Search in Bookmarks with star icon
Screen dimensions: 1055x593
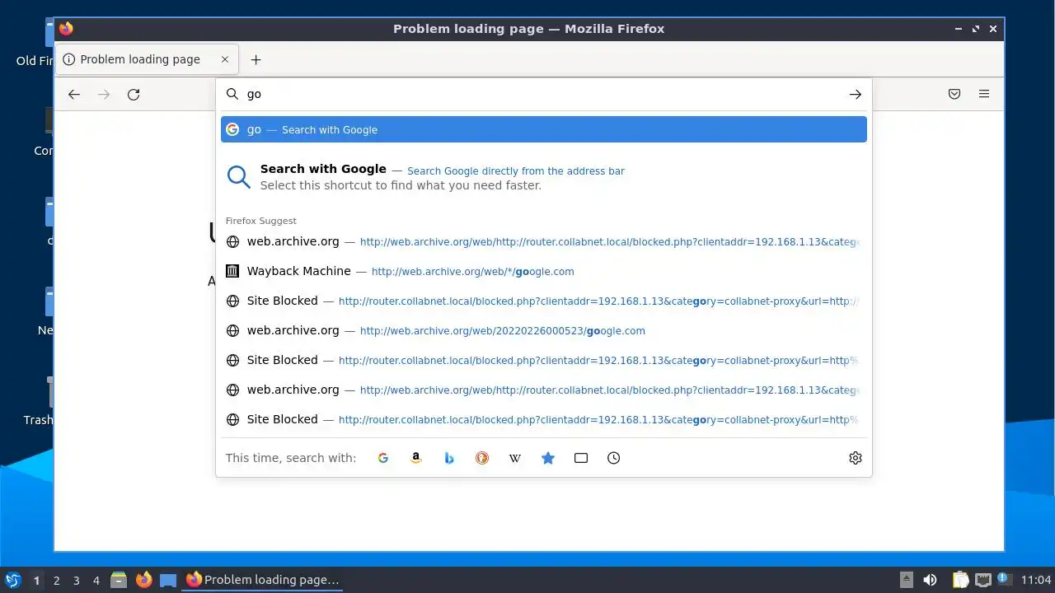(x=548, y=458)
